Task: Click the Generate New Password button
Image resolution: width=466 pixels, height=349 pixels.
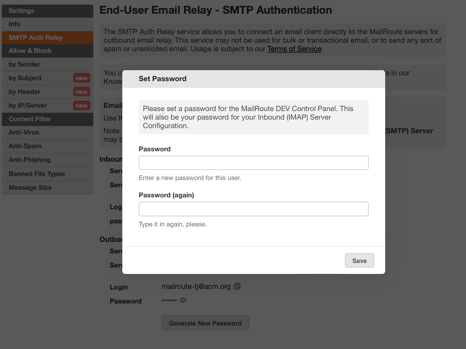Action: pos(205,323)
